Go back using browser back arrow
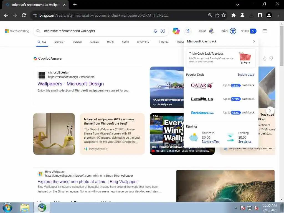Screen dimensions: 284x213 [x=6, y=16]
